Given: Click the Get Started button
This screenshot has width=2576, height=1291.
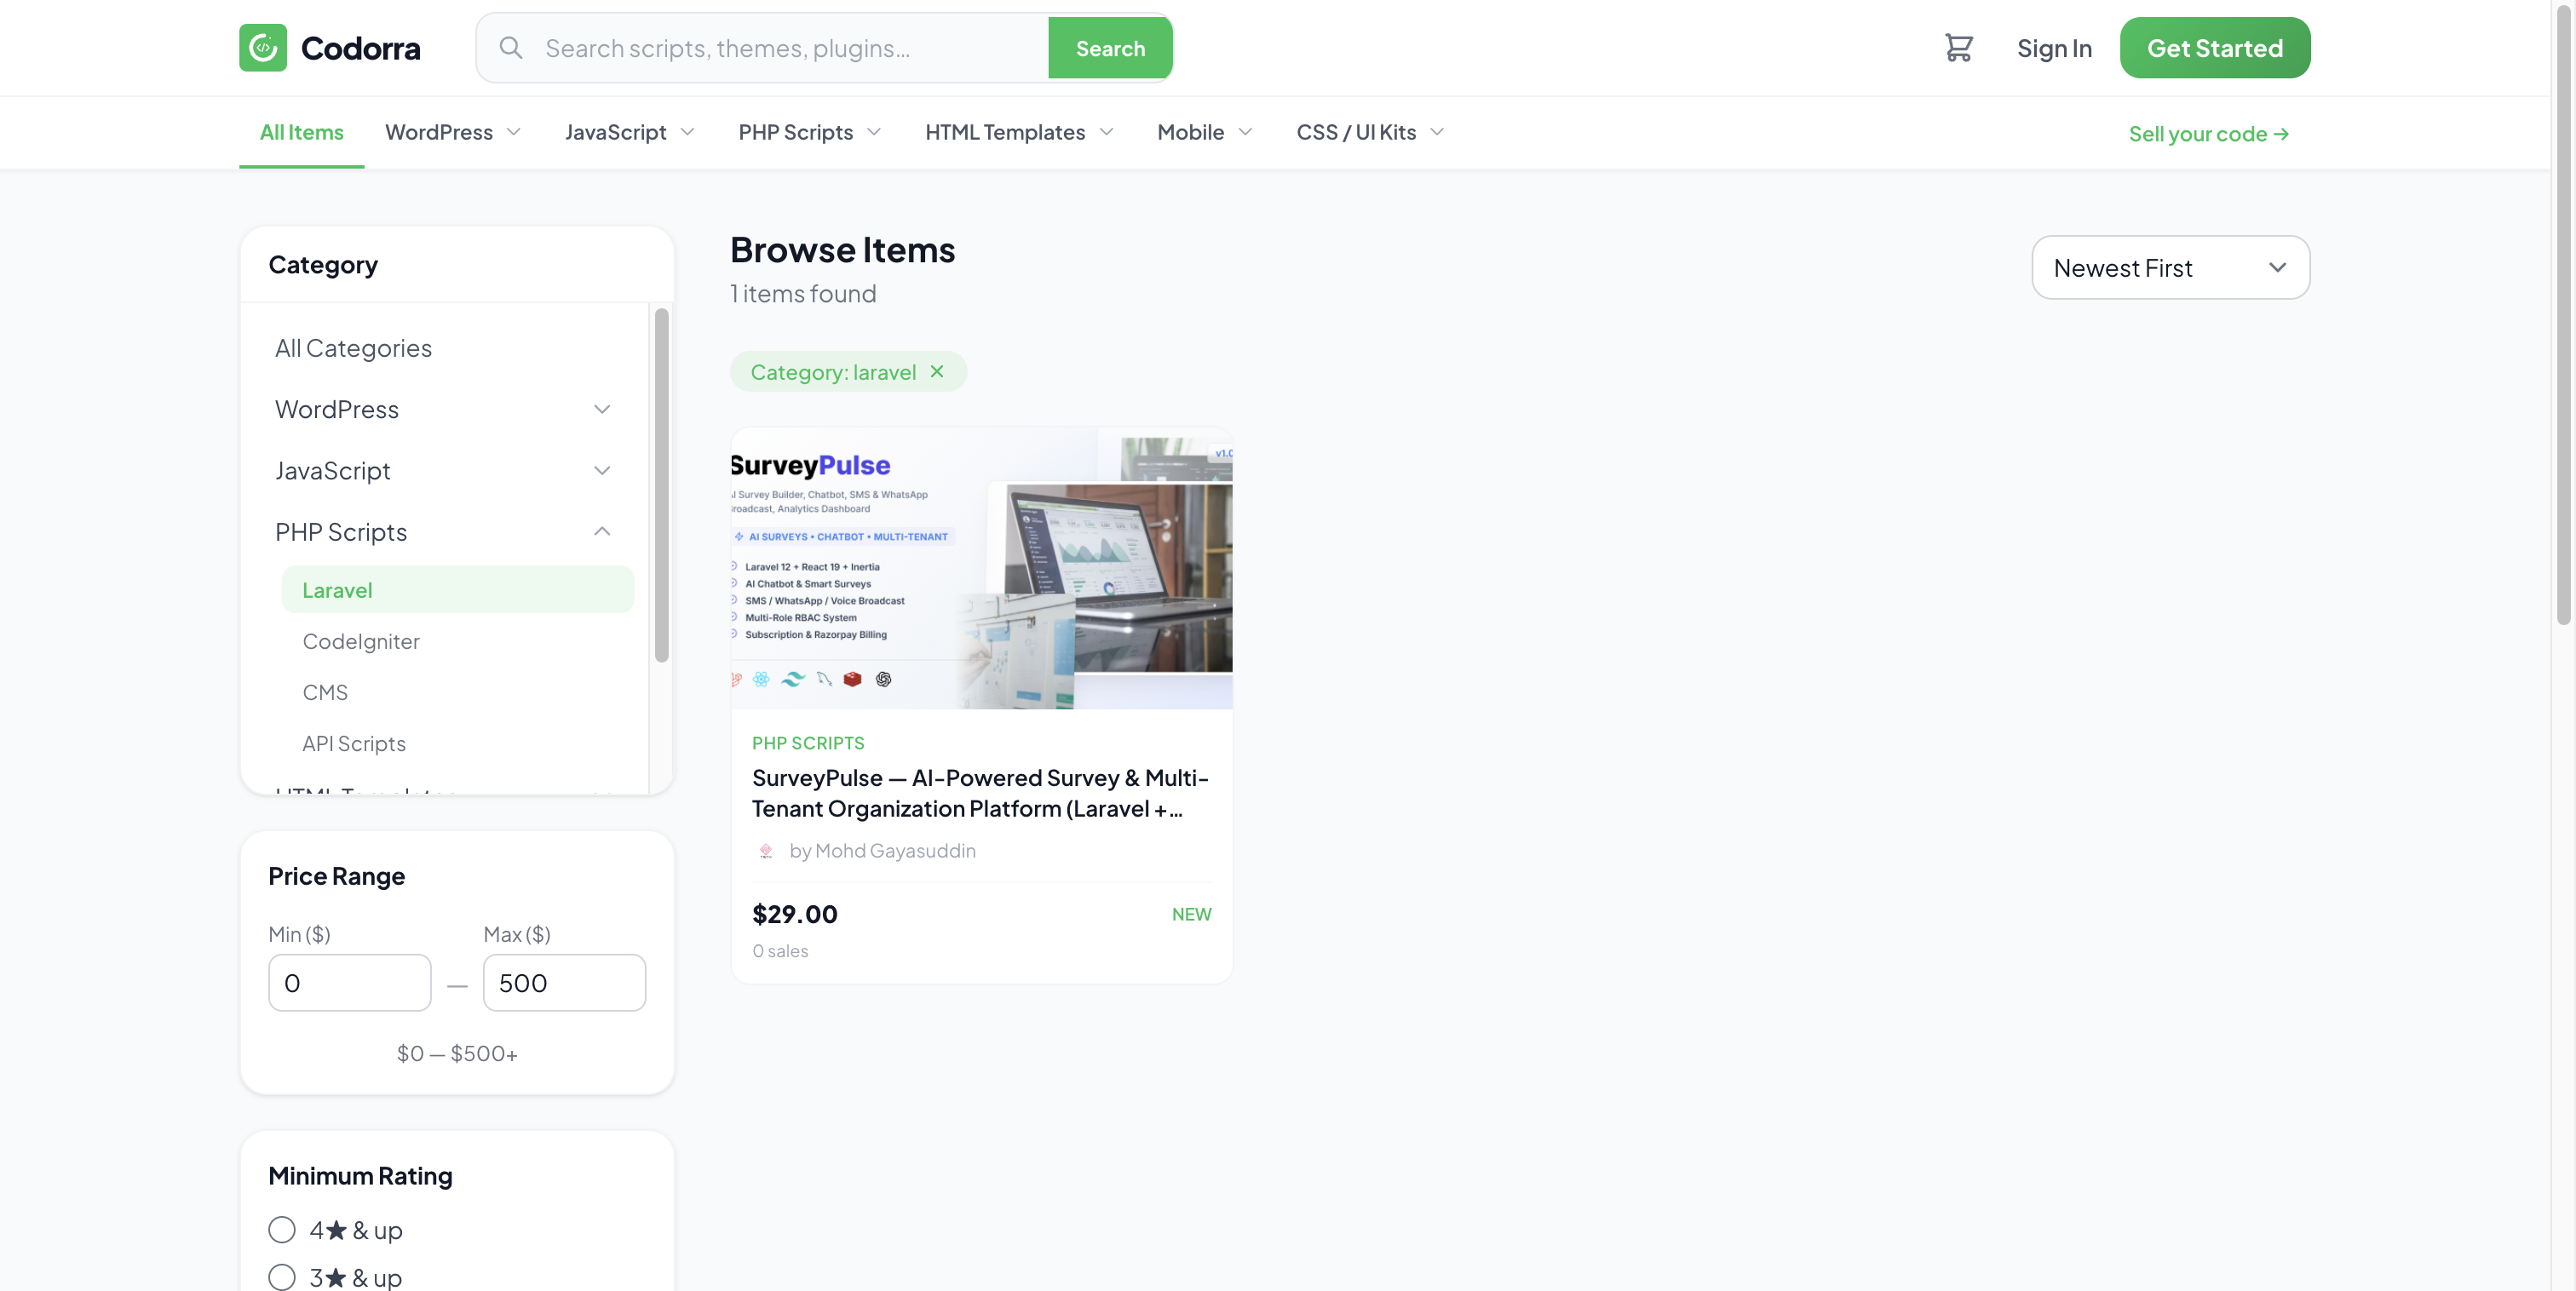Looking at the screenshot, I should pos(2214,47).
